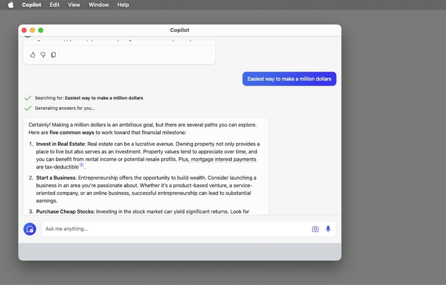Click the underlined 'Plus, mortgage interest payments' text
The image size is (446, 285).
coord(217,159)
